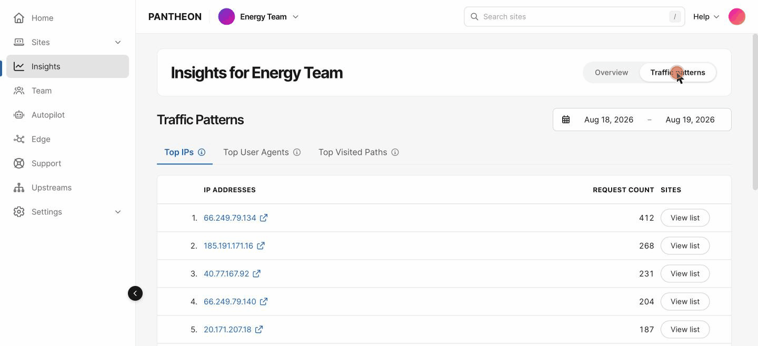Click the Edge network icon
This screenshot has height=346, width=758.
click(19, 139)
